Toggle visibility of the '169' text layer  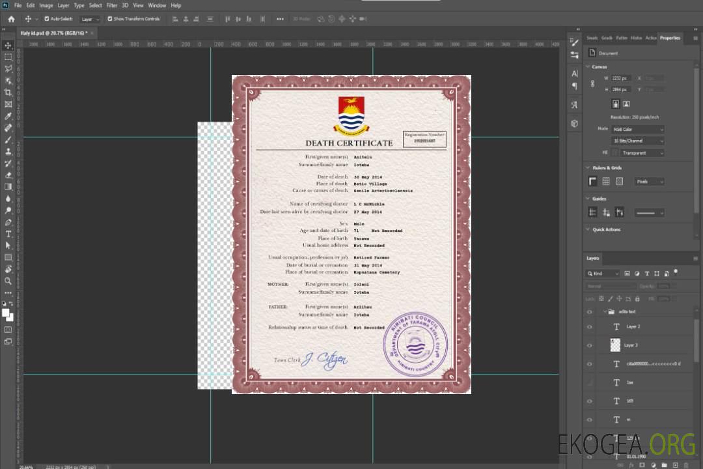coord(590,401)
